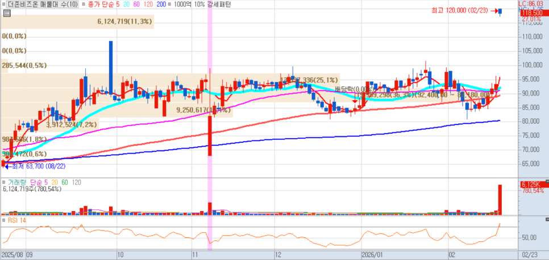Click the salmon 120-period price MA legend
The image size is (549, 260).
coord(149,5)
